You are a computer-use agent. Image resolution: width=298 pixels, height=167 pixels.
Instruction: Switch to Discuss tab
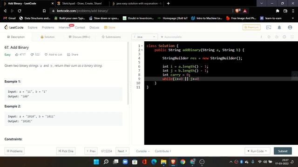pyautogui.click(x=80, y=37)
